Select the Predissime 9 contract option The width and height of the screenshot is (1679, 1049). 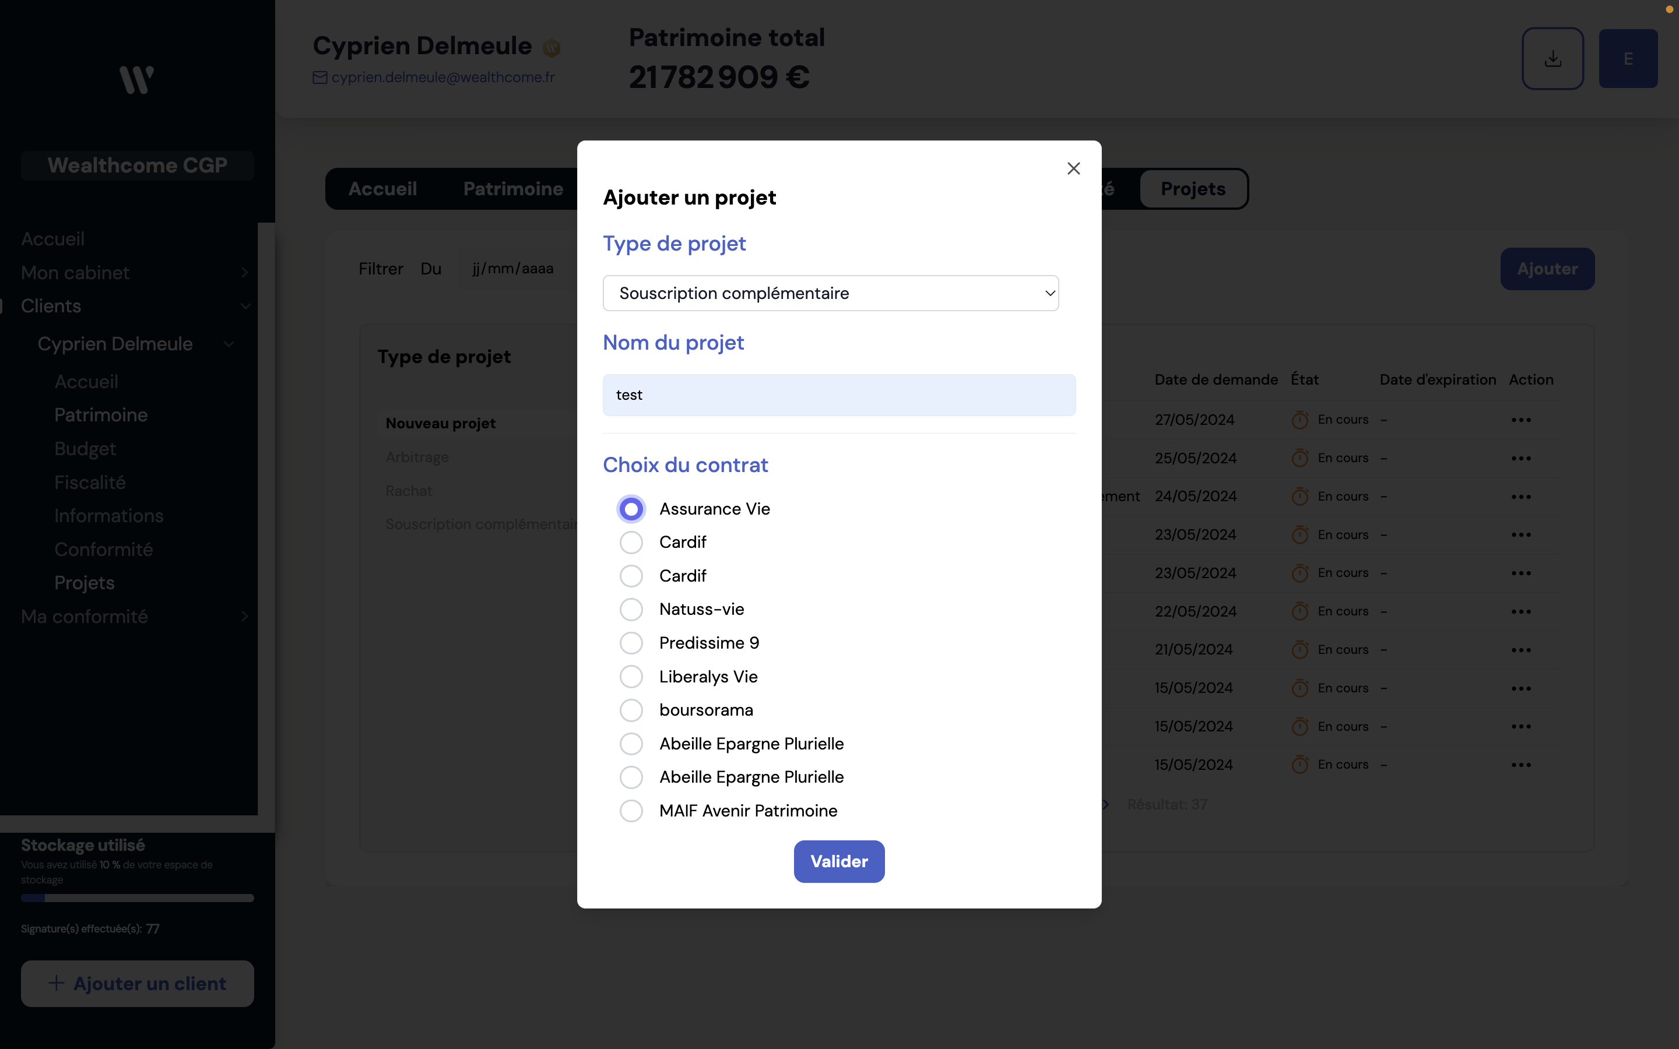tap(631, 643)
